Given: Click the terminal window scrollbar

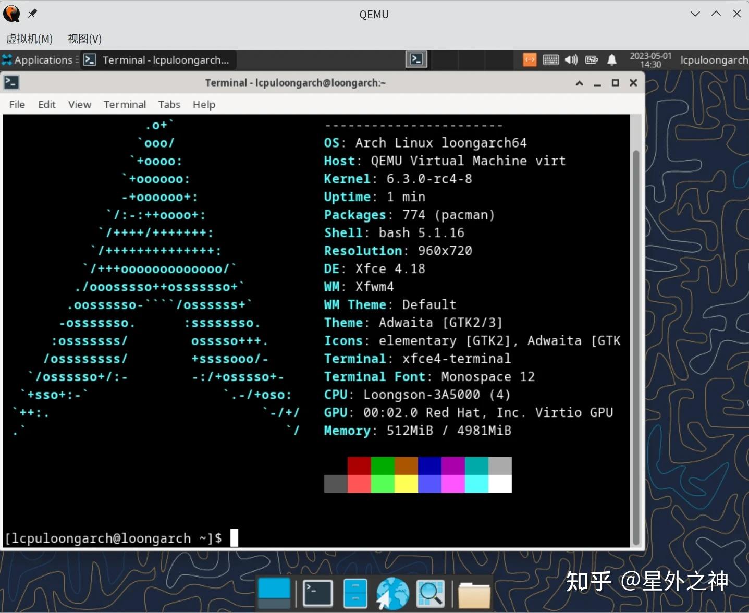Looking at the screenshot, I should point(636,313).
